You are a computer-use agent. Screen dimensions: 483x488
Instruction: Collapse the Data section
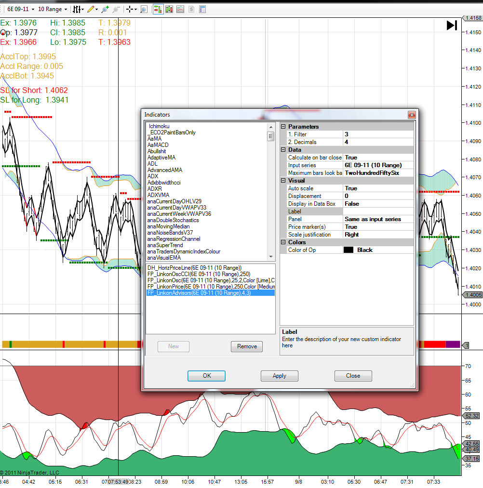pyautogui.click(x=283, y=149)
